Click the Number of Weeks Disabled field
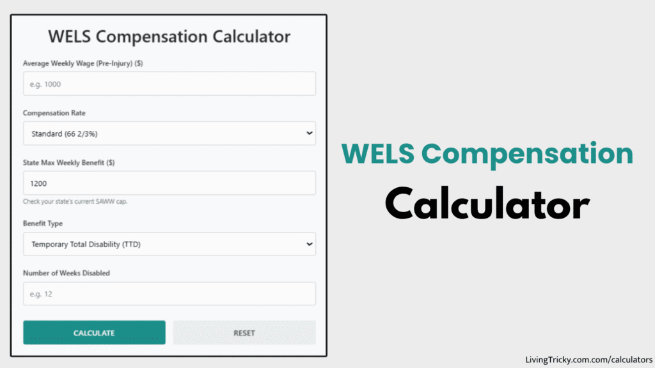Viewport: 655px width, 368px height. tap(169, 293)
